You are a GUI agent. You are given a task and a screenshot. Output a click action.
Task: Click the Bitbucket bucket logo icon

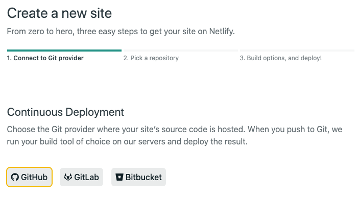tap(120, 177)
